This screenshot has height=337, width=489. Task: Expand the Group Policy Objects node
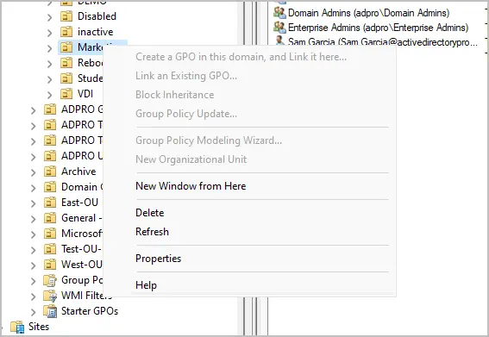tap(34, 281)
